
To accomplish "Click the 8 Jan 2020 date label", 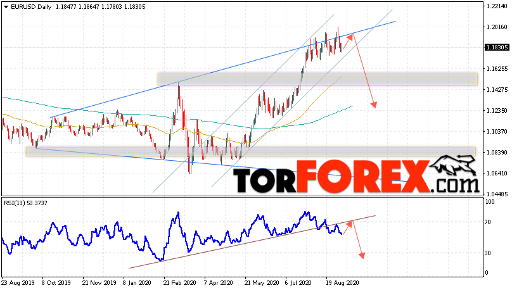I will [x=138, y=283].
